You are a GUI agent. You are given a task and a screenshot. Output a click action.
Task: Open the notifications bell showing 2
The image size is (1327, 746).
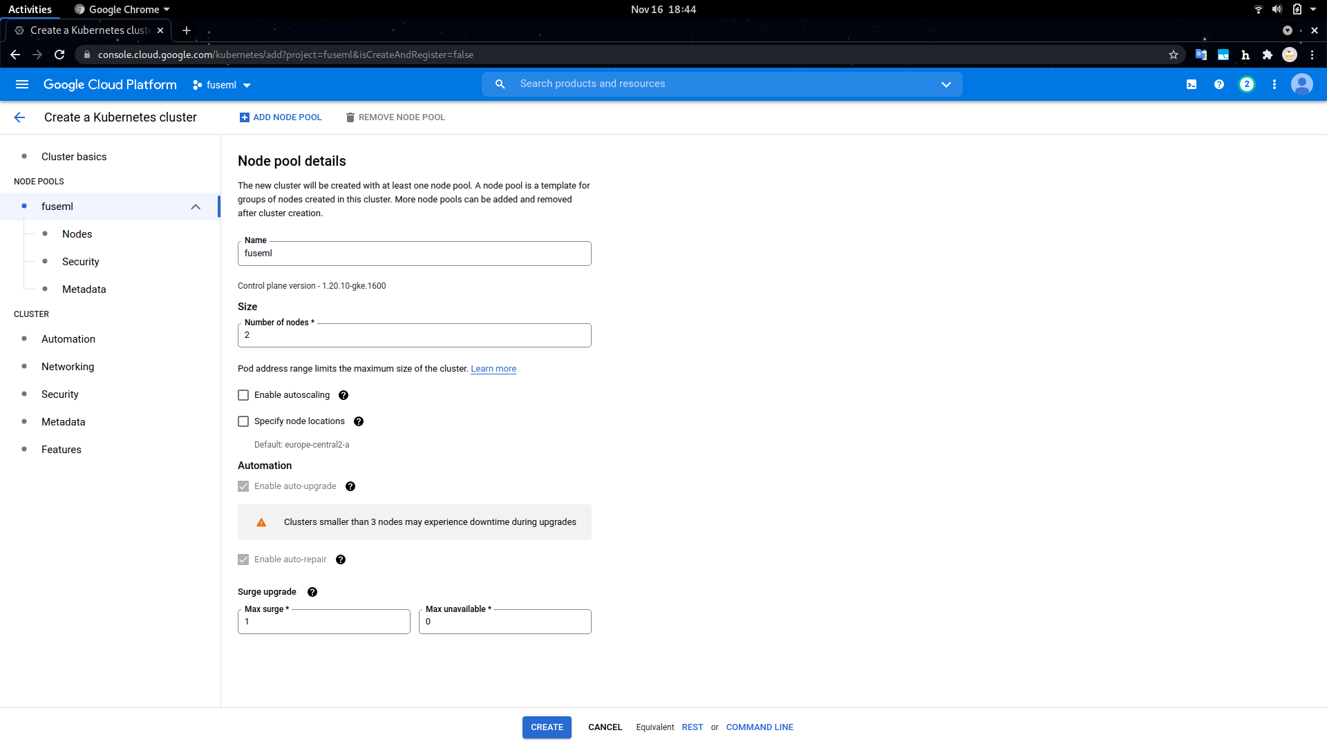point(1247,84)
